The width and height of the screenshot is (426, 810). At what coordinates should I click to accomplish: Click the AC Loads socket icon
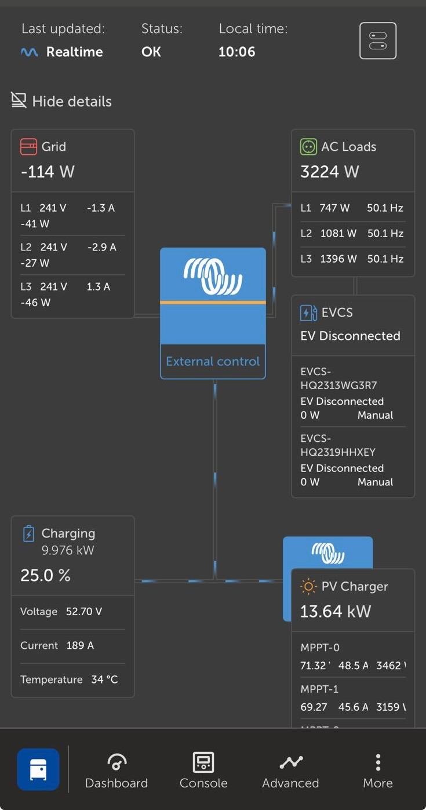[308, 147]
